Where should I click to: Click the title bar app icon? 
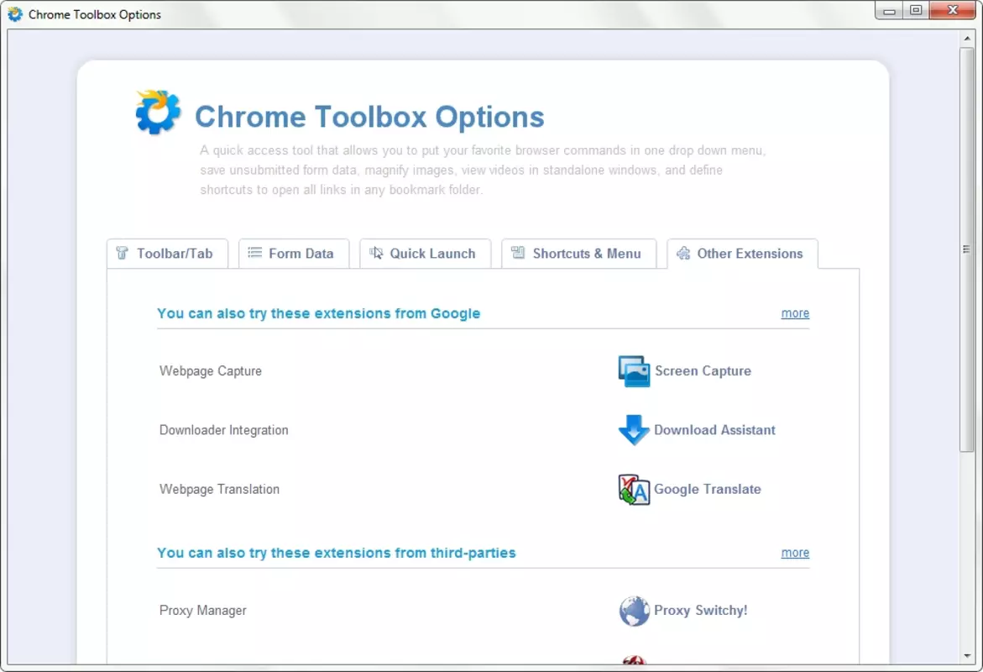[x=15, y=13]
